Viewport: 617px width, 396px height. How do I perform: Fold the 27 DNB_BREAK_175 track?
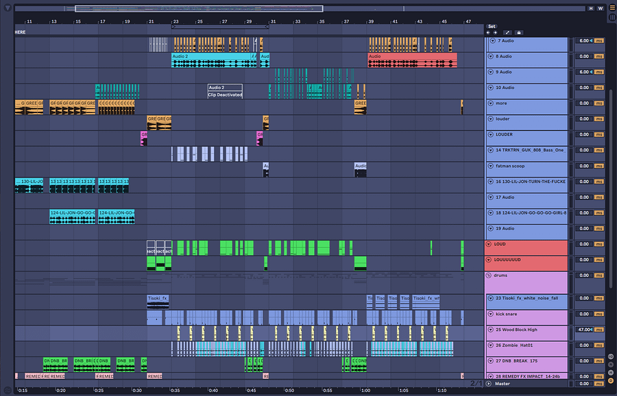tap(491, 360)
